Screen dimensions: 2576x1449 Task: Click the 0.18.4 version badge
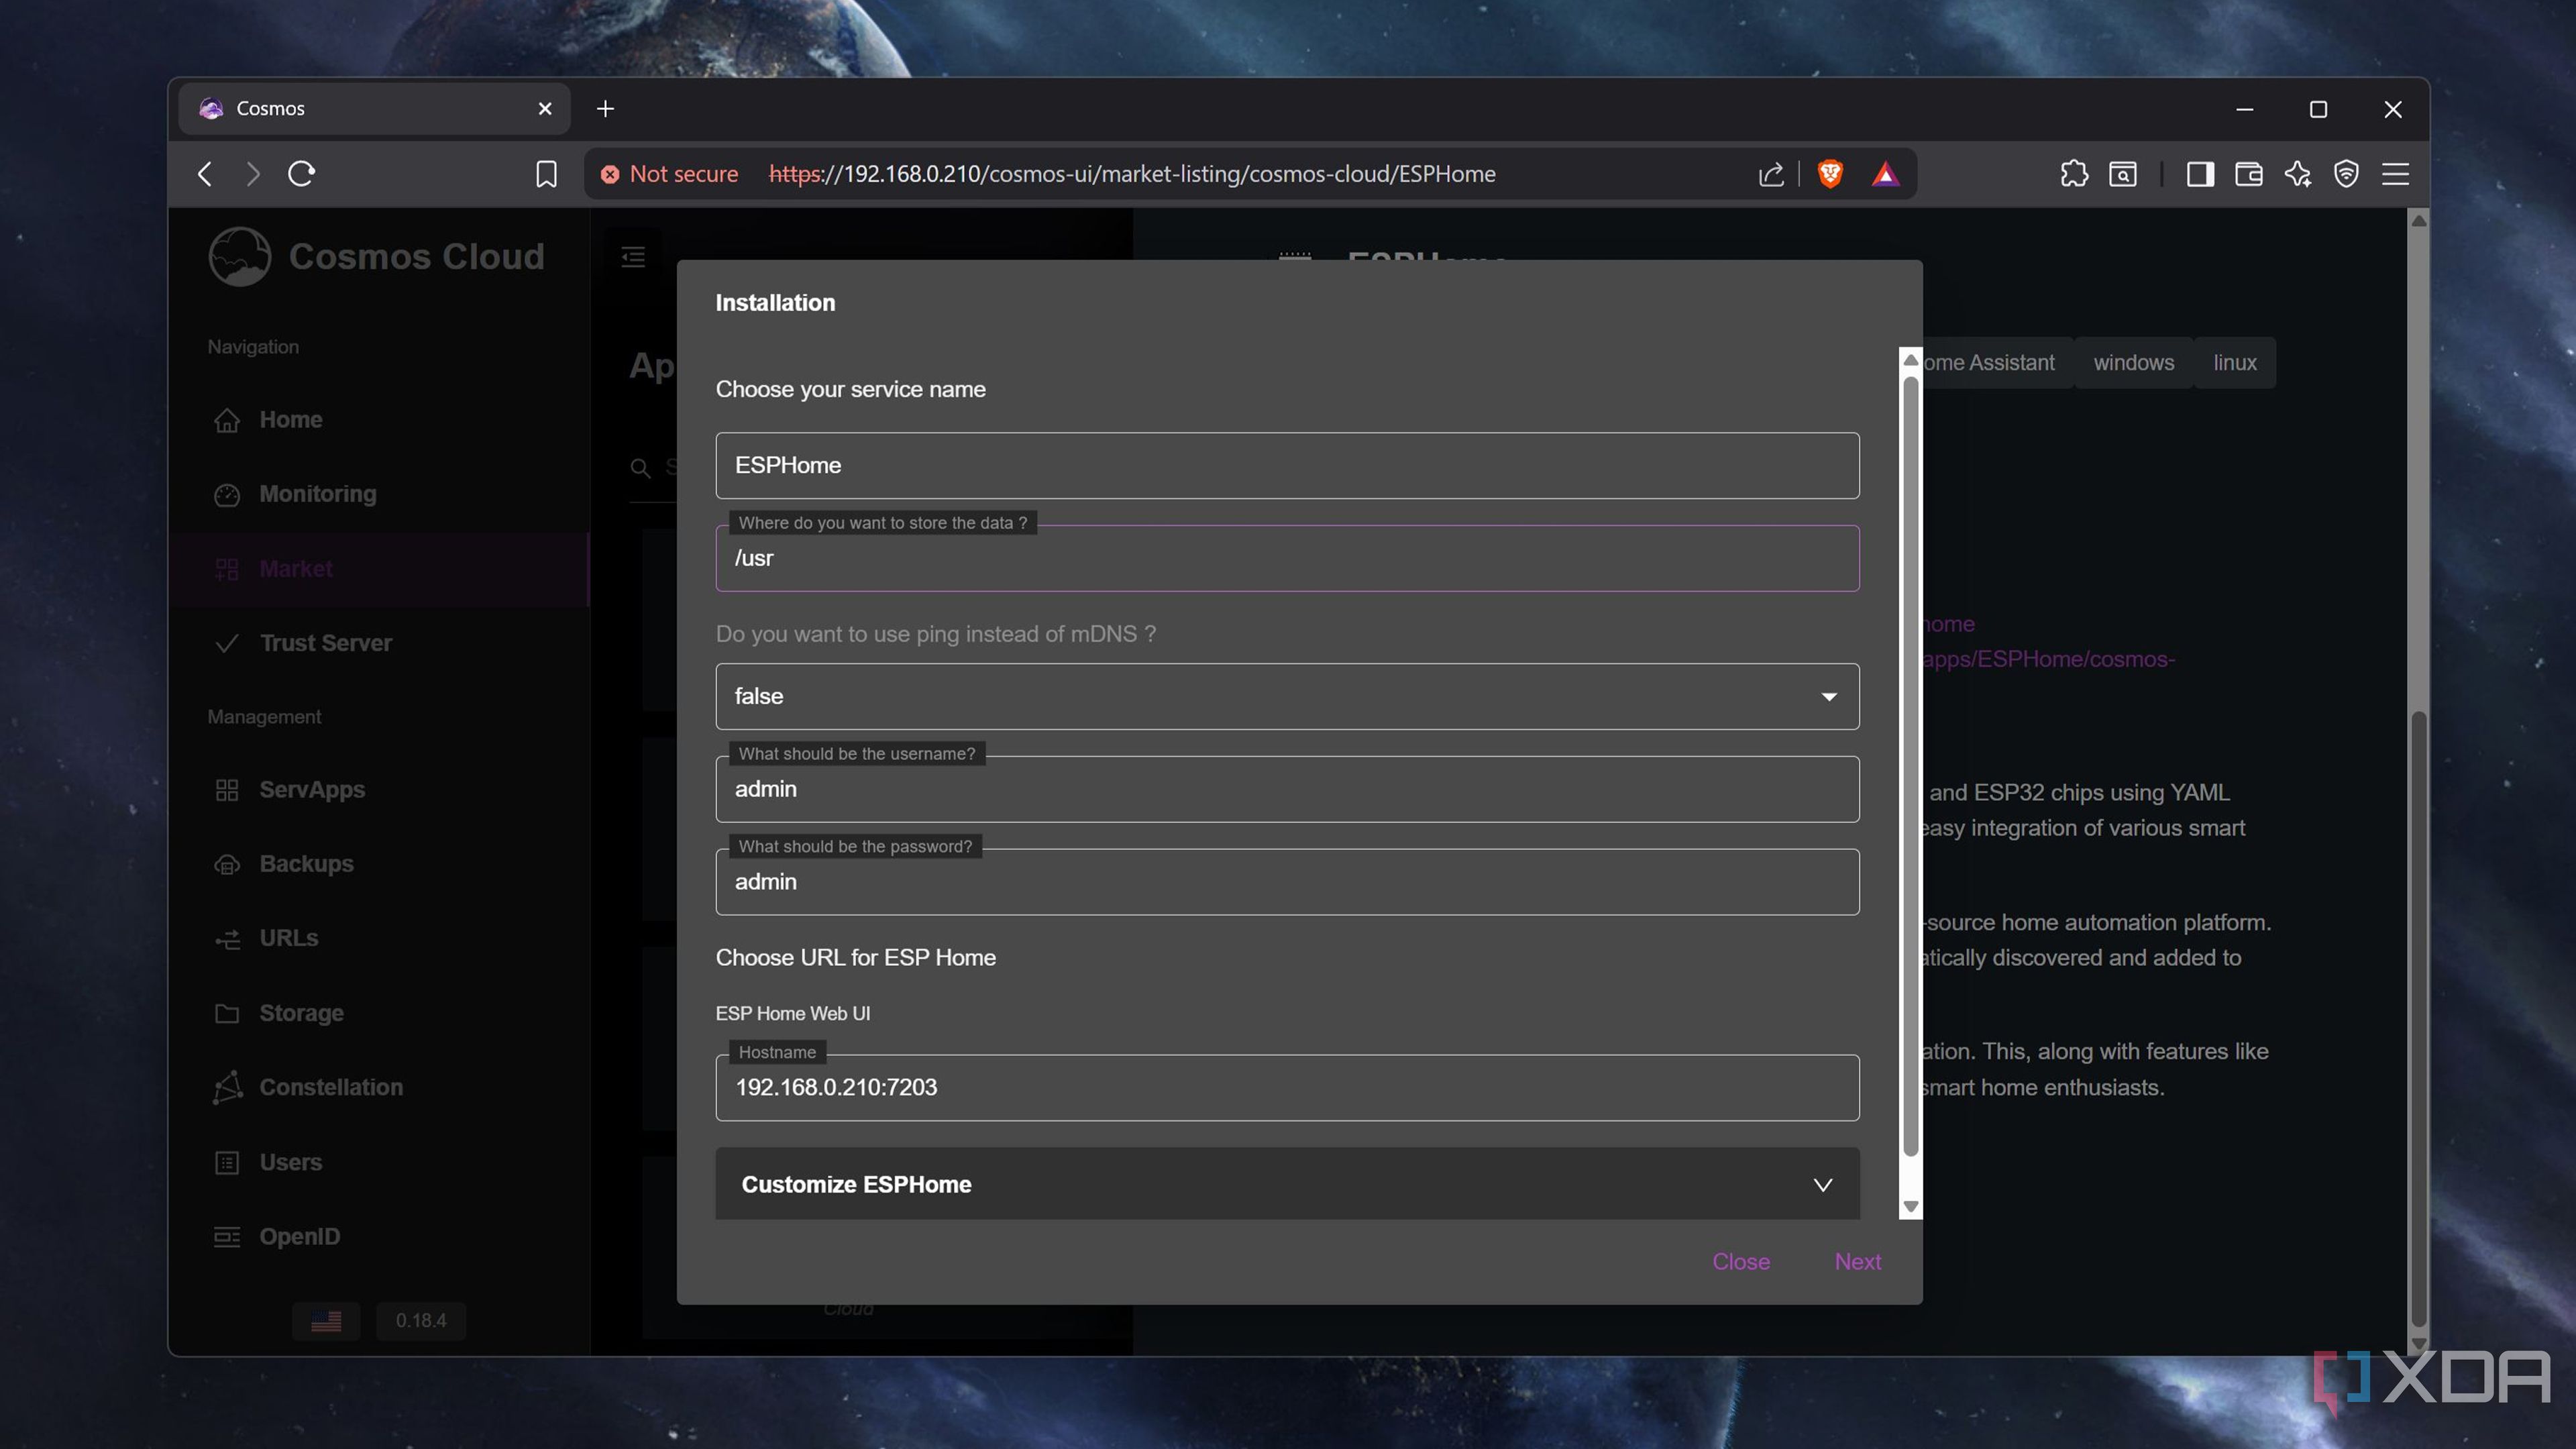click(421, 1321)
